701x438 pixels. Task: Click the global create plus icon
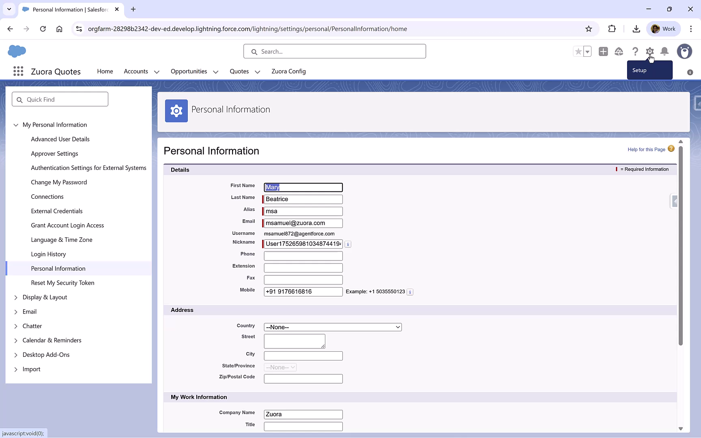(603, 52)
